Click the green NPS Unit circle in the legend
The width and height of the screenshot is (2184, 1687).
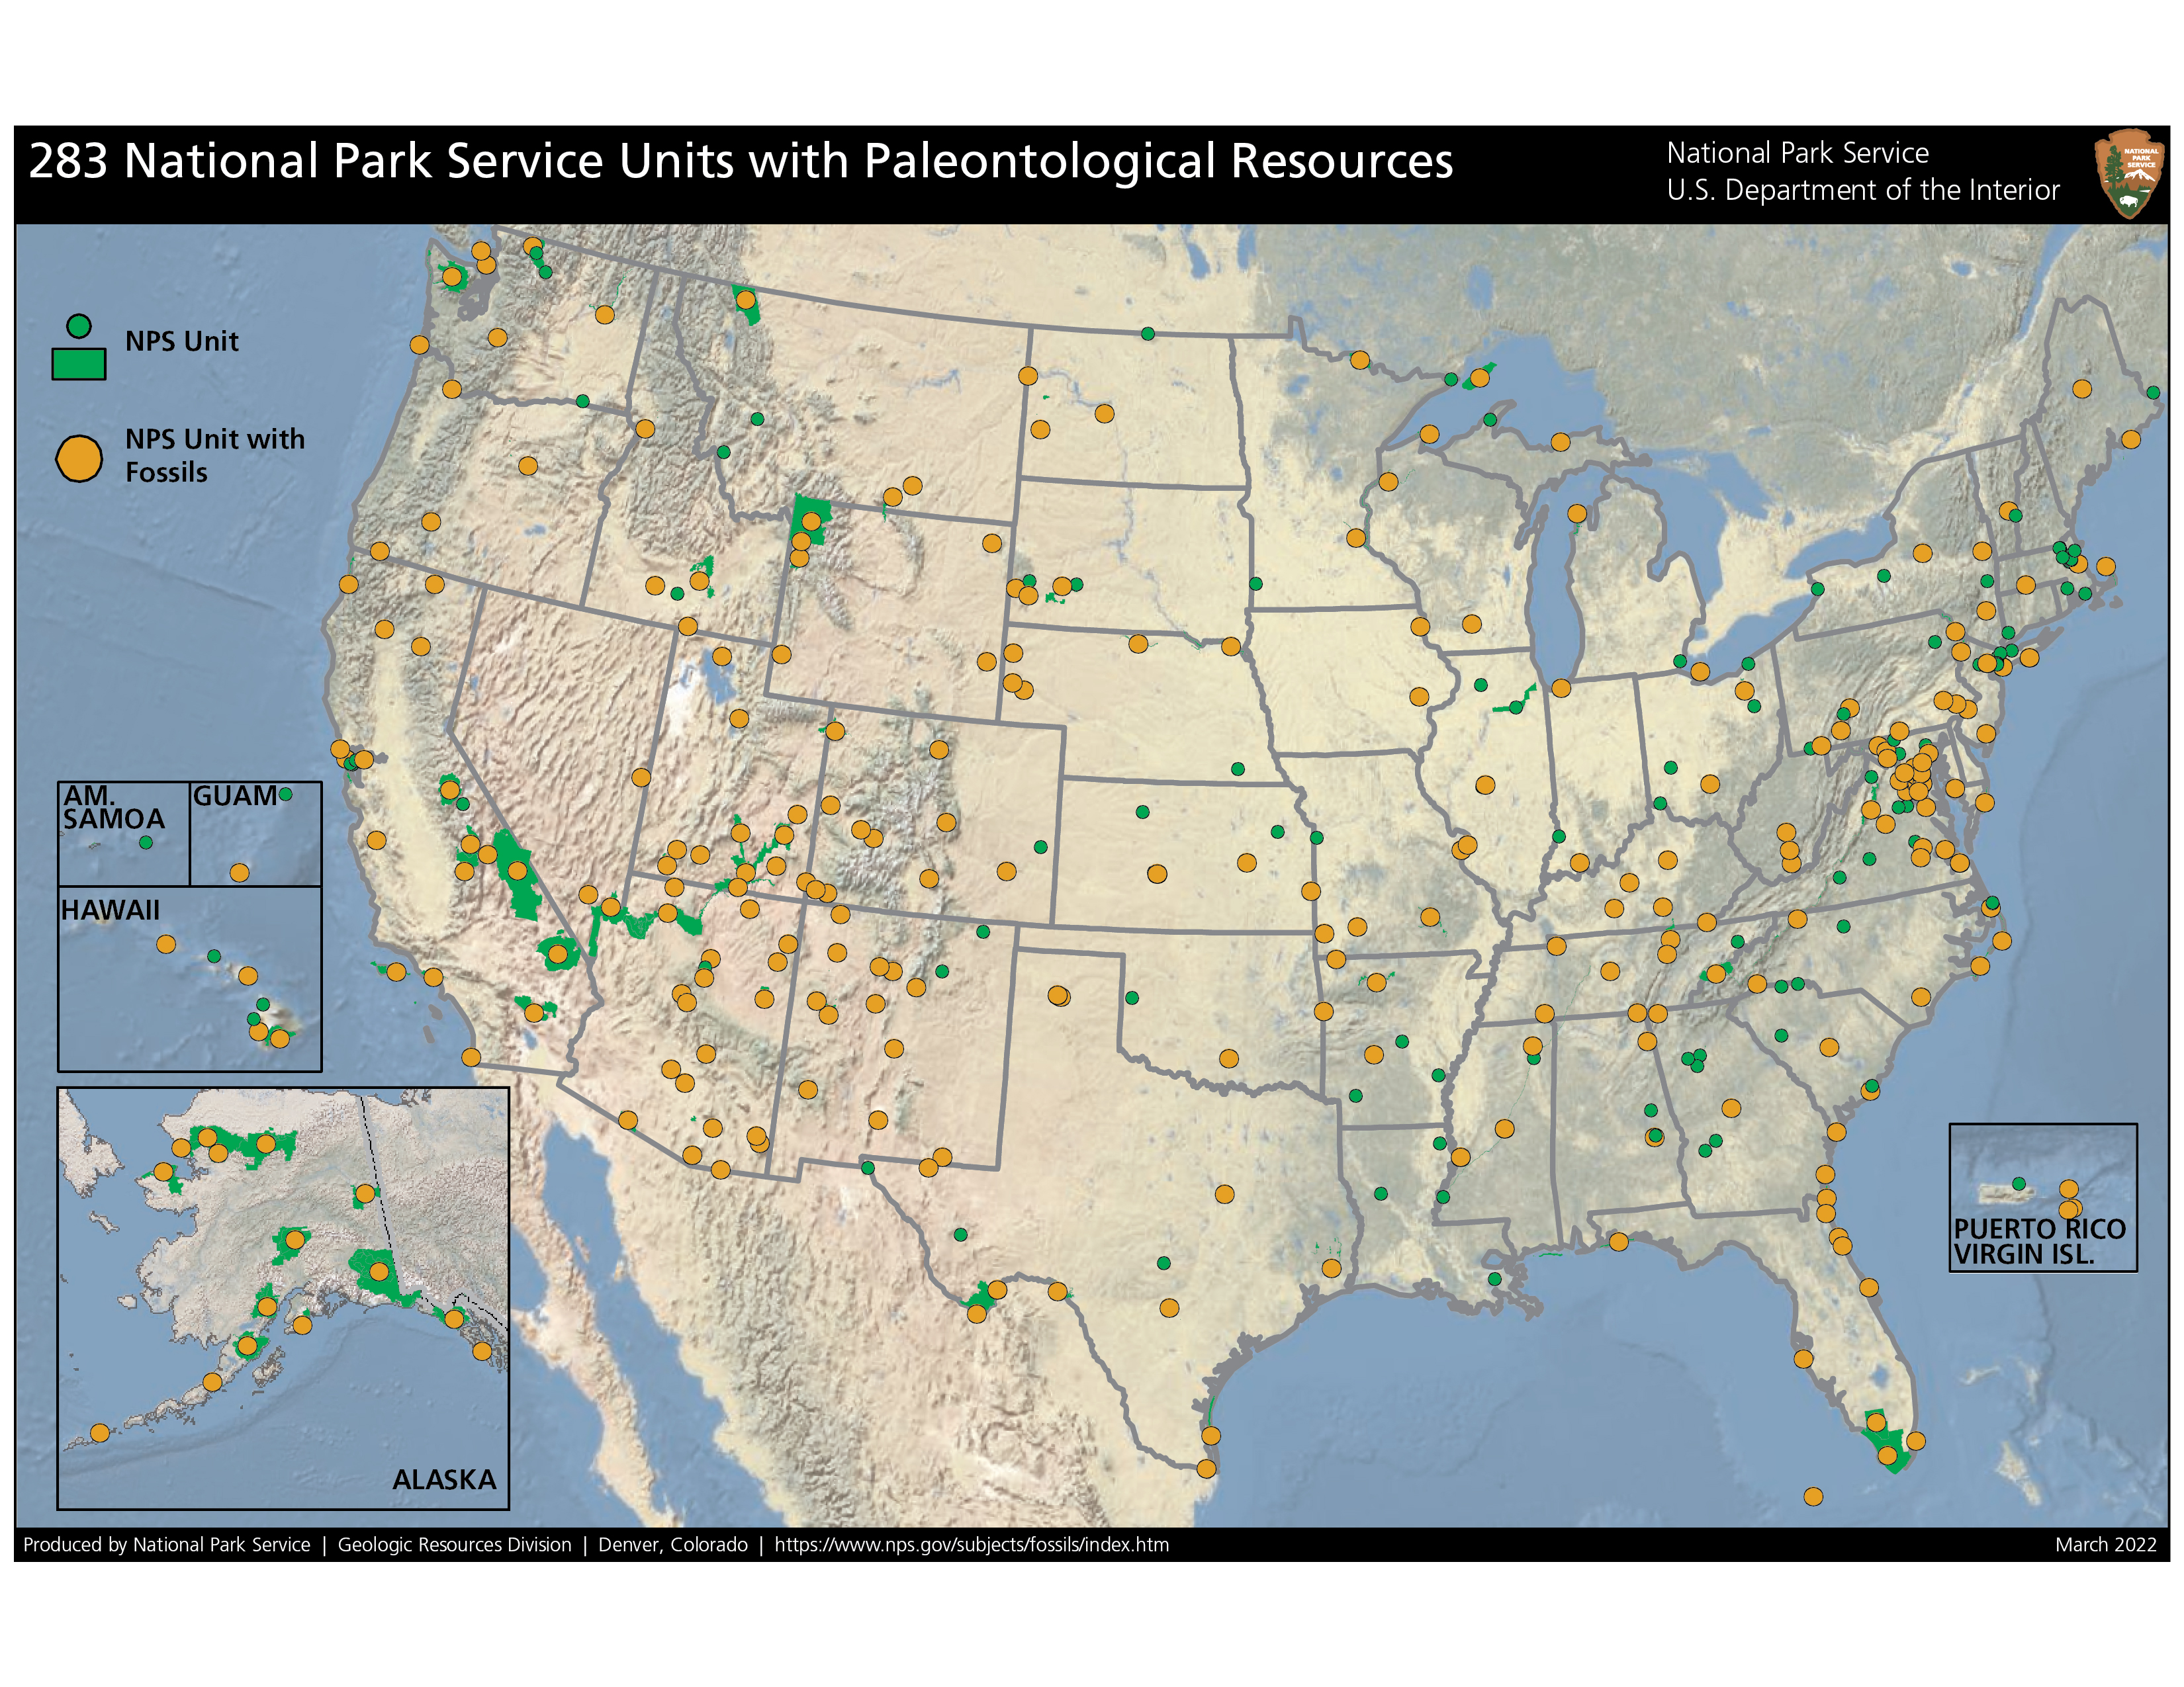tap(79, 325)
